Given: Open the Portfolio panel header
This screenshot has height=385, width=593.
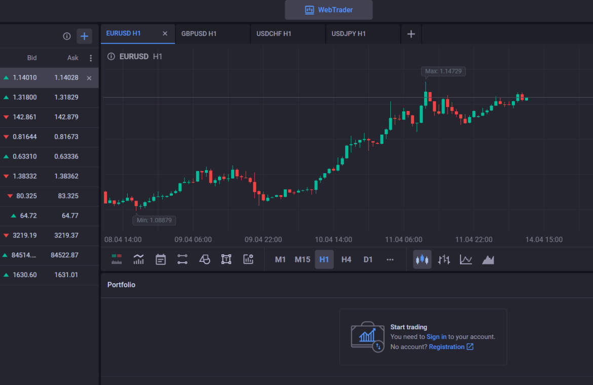Looking at the screenshot, I should click(x=122, y=285).
